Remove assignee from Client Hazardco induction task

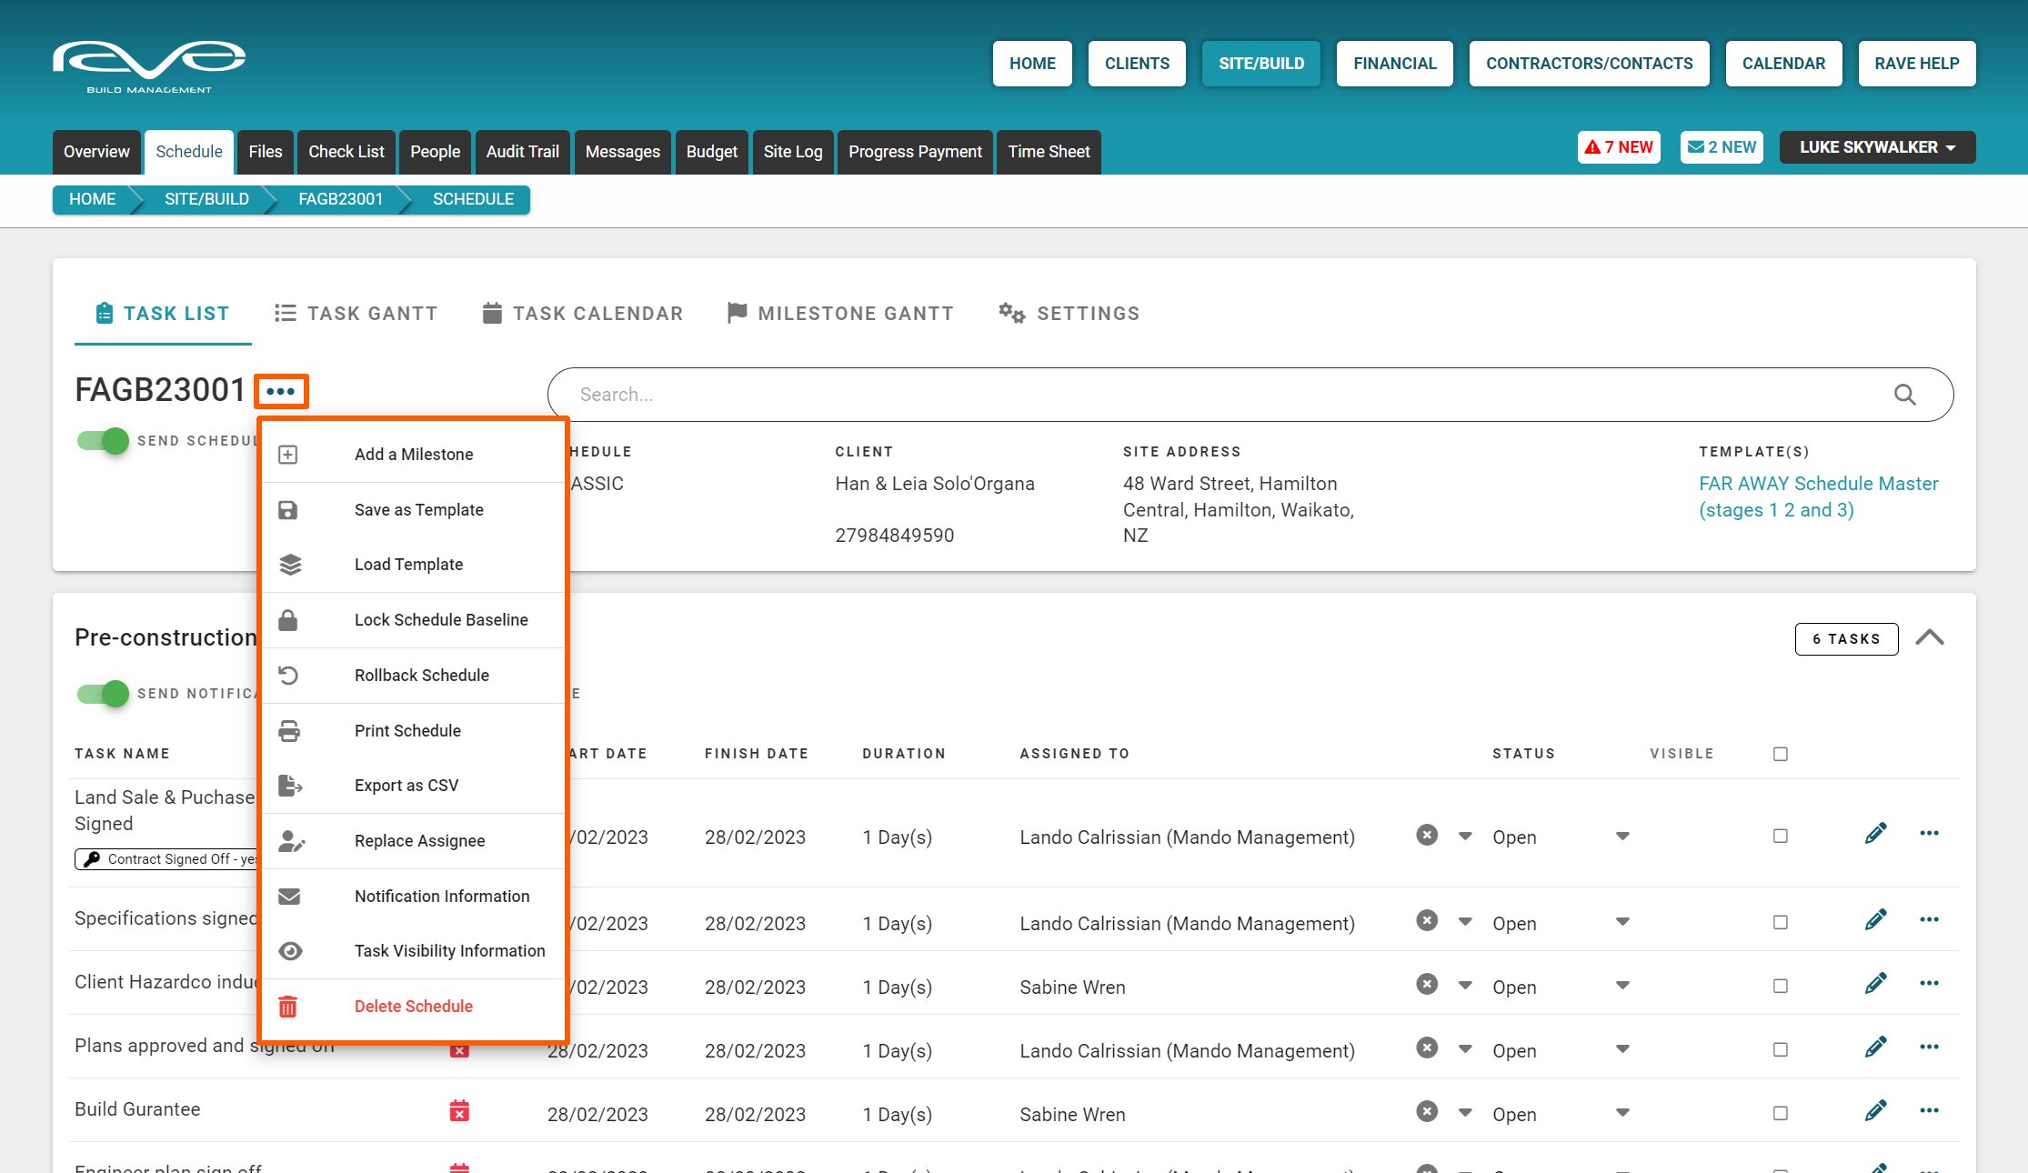(1427, 985)
